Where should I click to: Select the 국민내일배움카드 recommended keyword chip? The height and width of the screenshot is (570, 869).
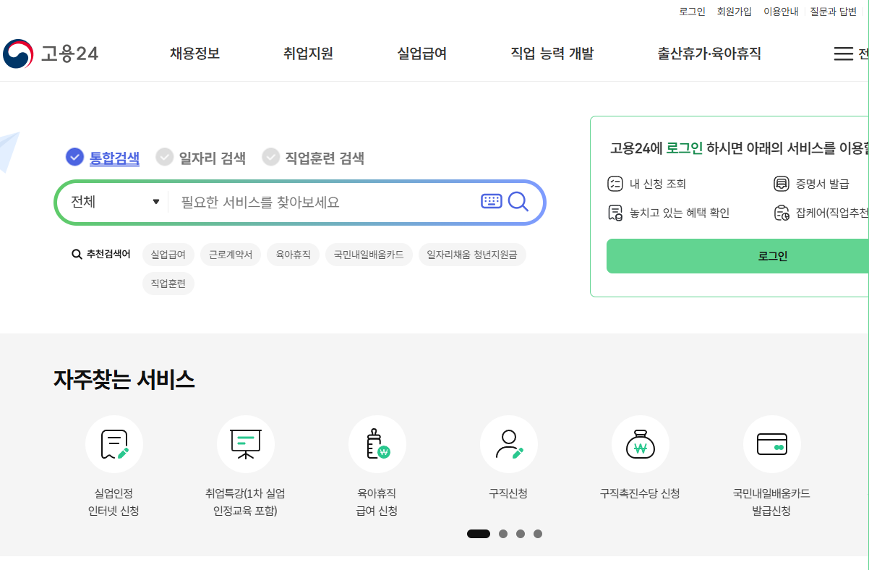pyautogui.click(x=369, y=255)
